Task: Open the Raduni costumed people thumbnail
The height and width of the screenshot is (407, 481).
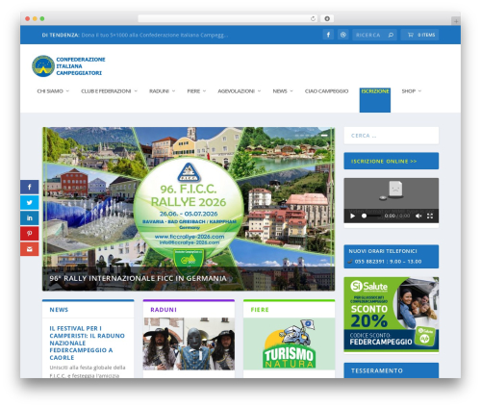Action: (189, 343)
